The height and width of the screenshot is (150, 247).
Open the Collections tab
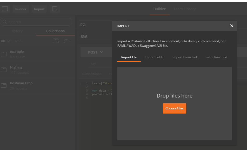coord(55,31)
